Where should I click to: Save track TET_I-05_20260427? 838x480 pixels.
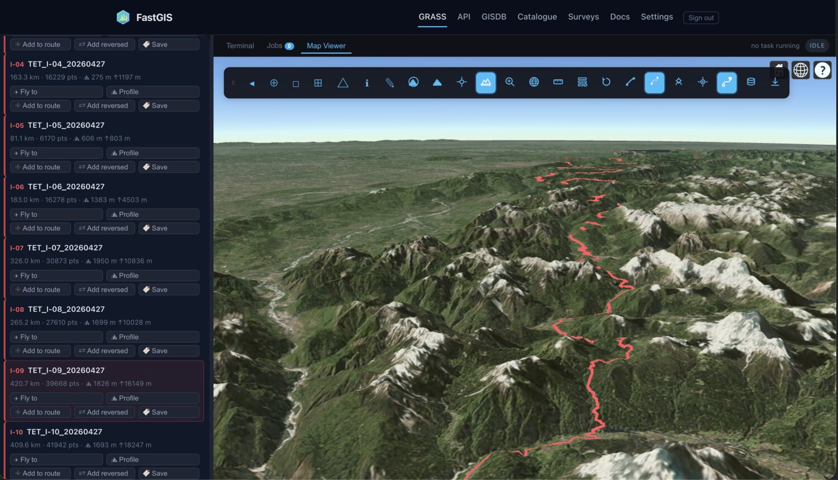[169, 167]
